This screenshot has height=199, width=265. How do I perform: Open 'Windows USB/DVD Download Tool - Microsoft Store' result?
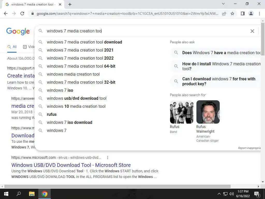[71, 165]
